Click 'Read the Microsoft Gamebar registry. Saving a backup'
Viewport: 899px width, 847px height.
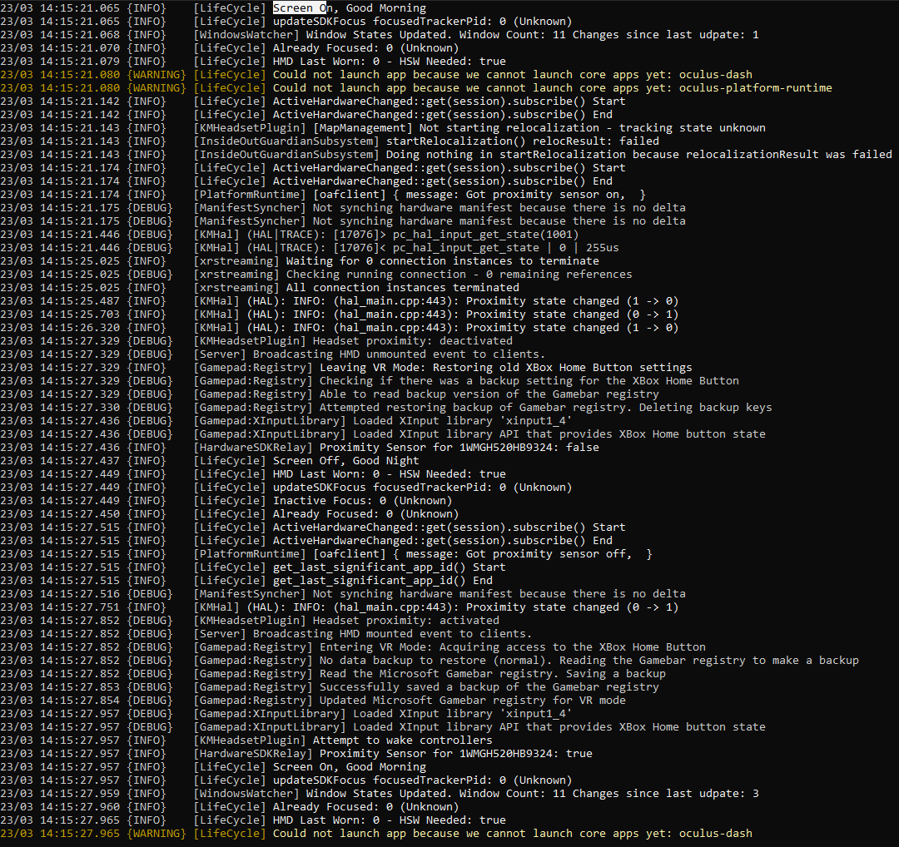(x=333, y=673)
